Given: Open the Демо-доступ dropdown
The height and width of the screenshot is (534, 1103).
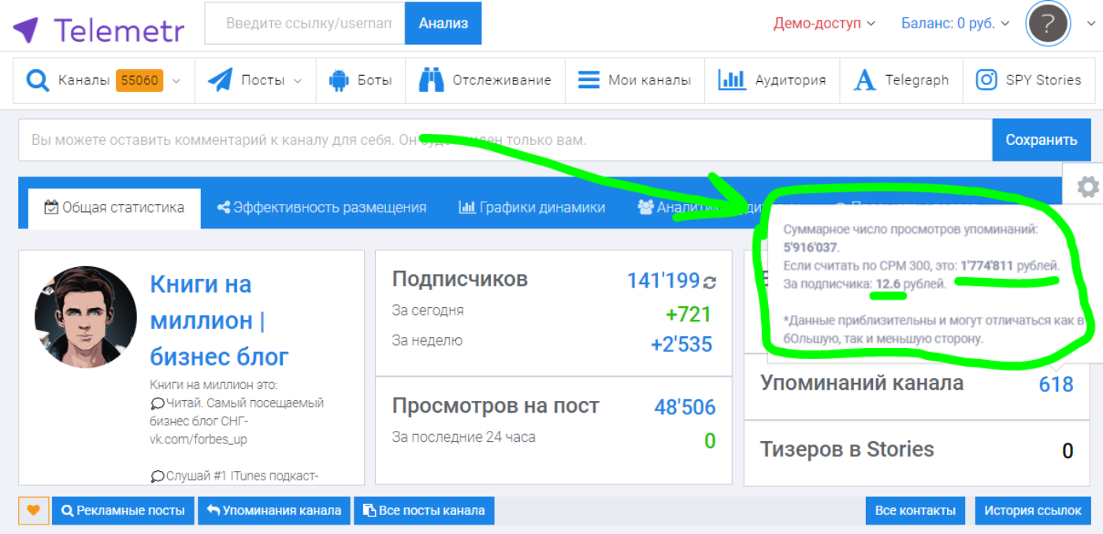Looking at the screenshot, I should [824, 24].
